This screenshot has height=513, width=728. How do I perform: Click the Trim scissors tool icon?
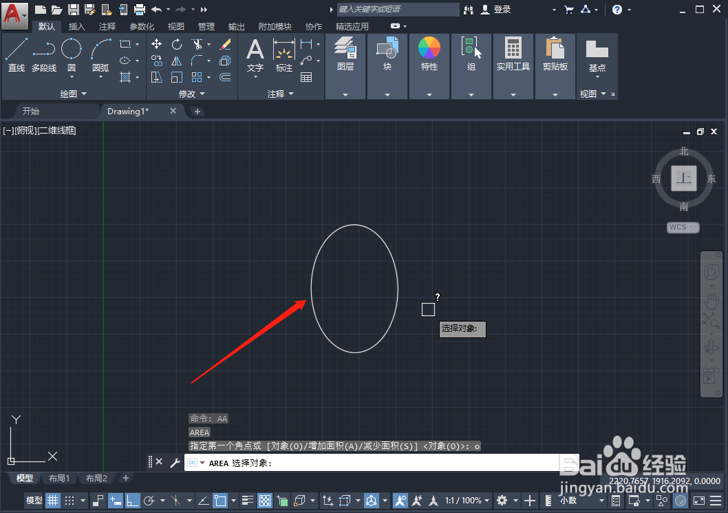(197, 44)
